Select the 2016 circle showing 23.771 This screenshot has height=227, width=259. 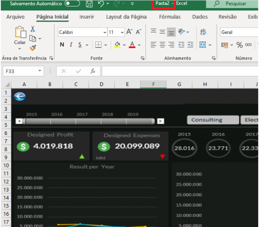[218, 148]
